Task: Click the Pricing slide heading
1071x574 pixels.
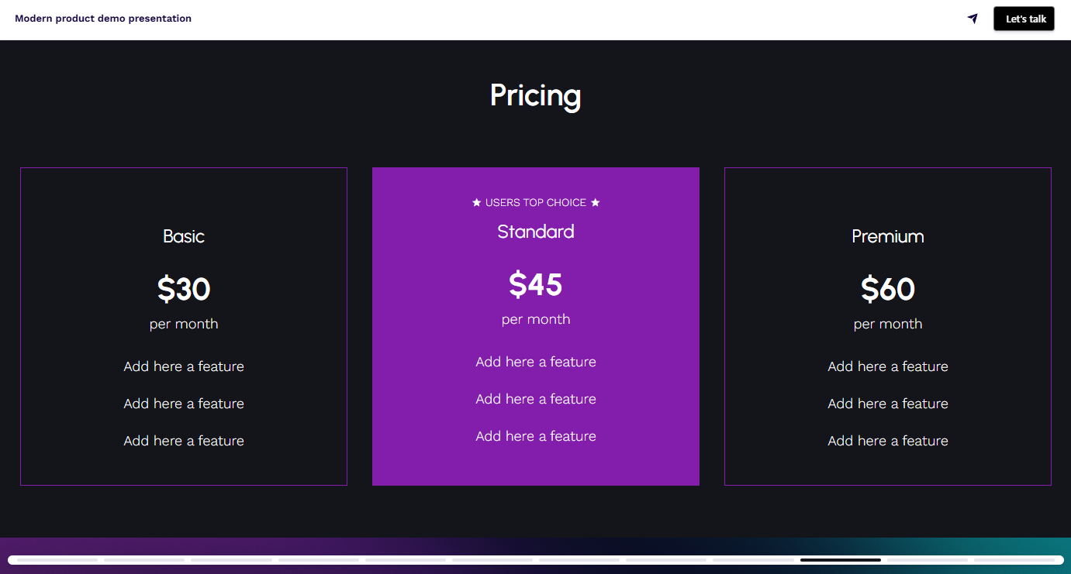Action: pos(535,95)
